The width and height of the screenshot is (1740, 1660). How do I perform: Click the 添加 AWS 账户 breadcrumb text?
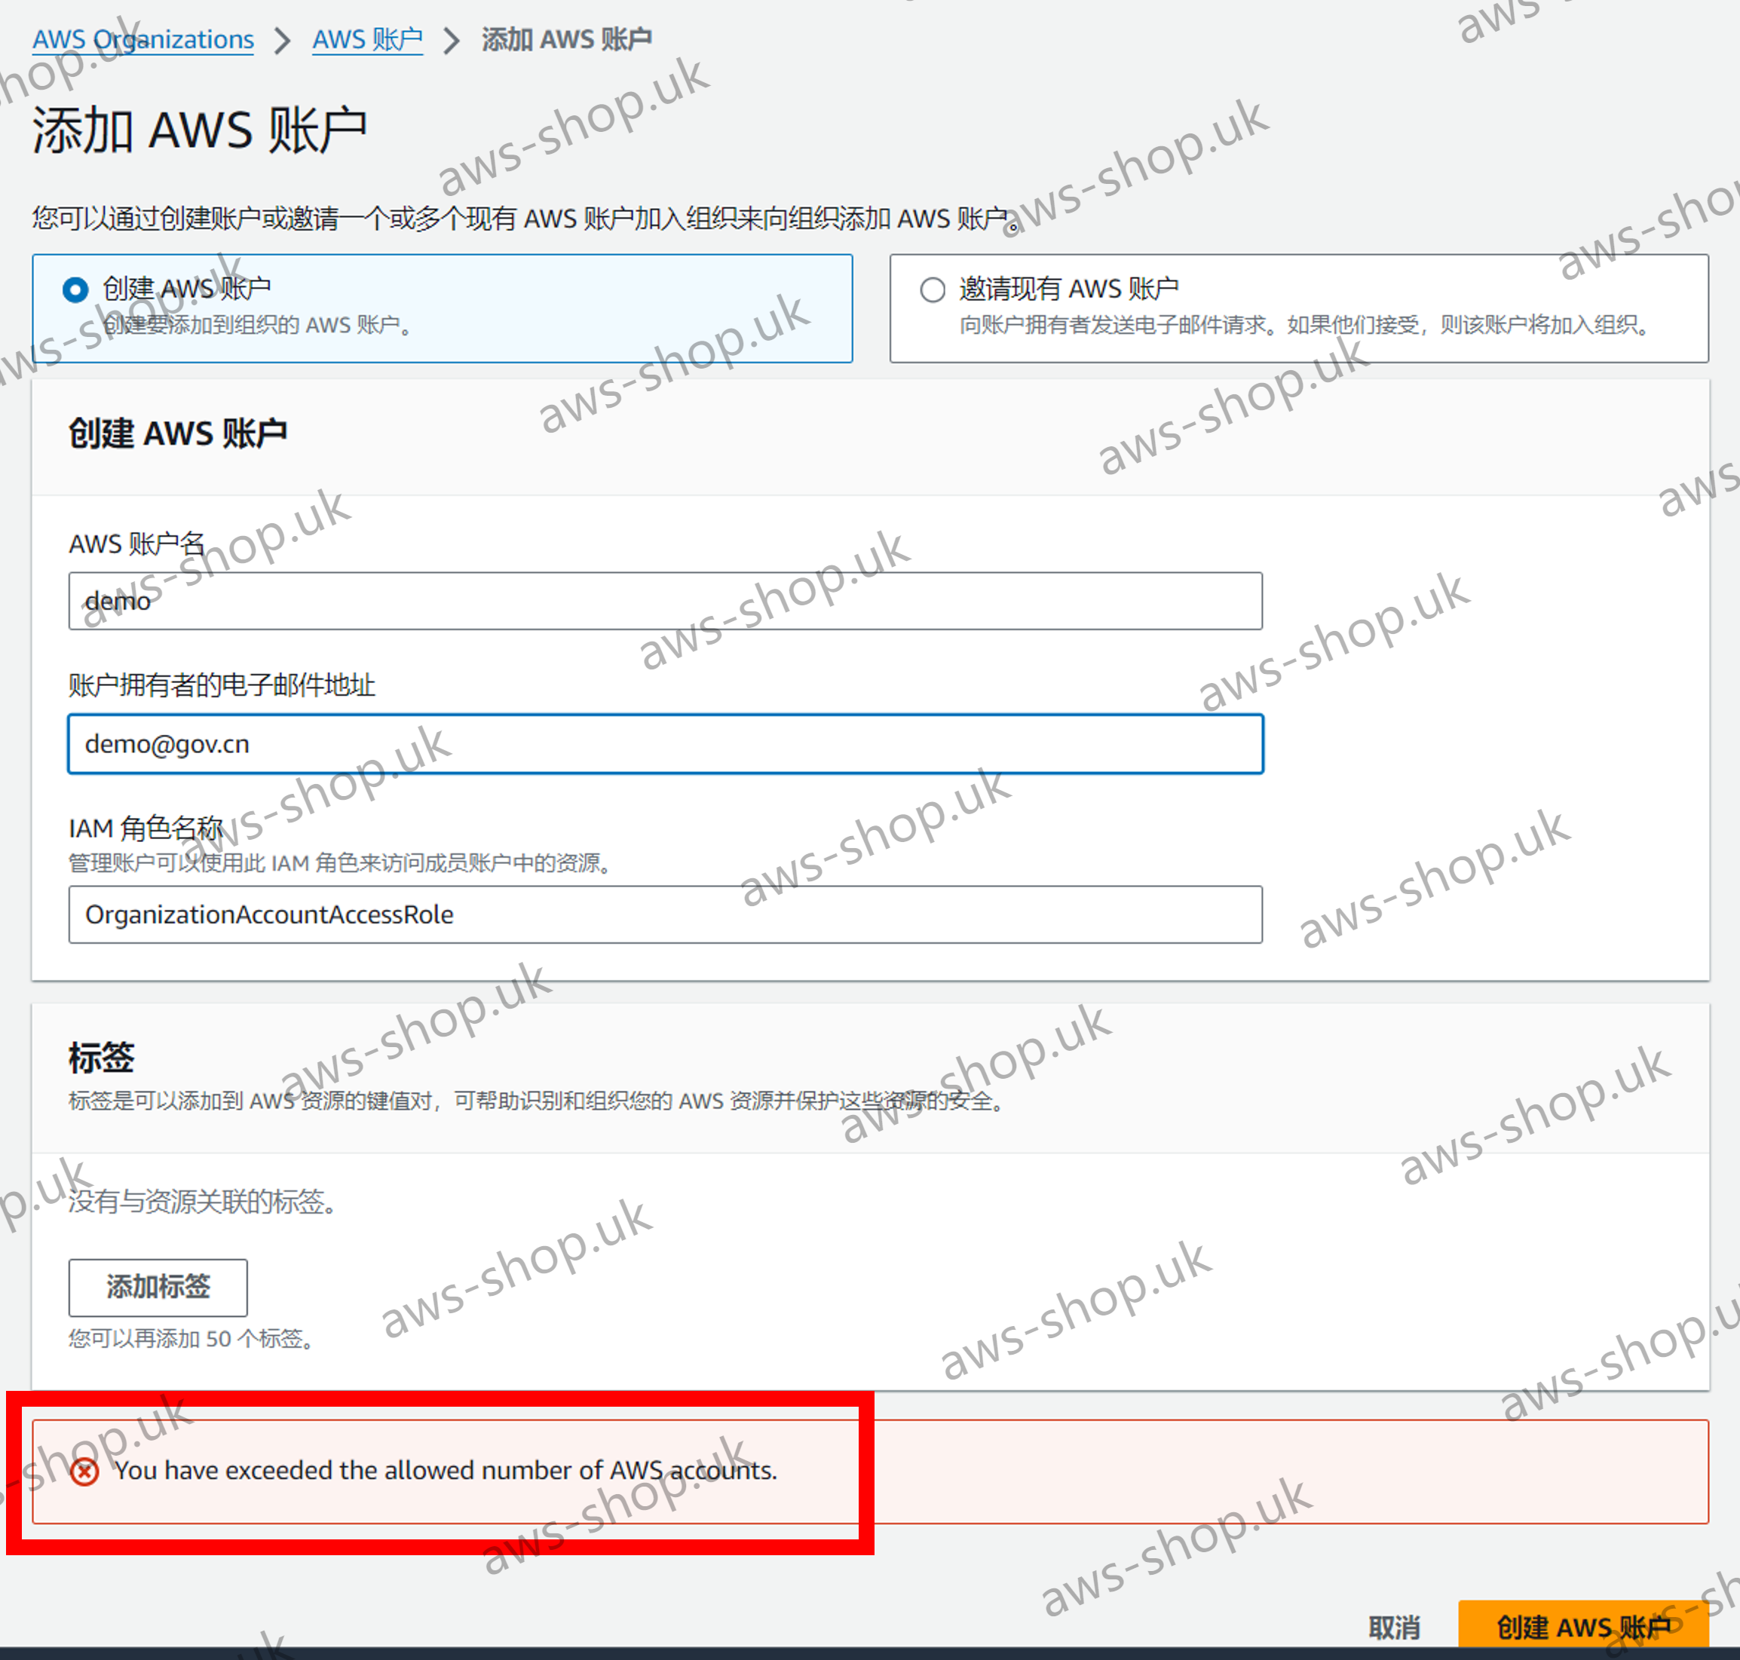pos(566,40)
